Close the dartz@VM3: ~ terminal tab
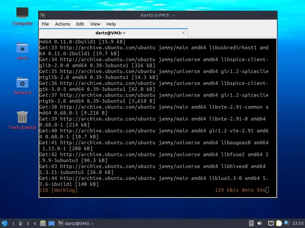 pyautogui.click(x=183, y=33)
